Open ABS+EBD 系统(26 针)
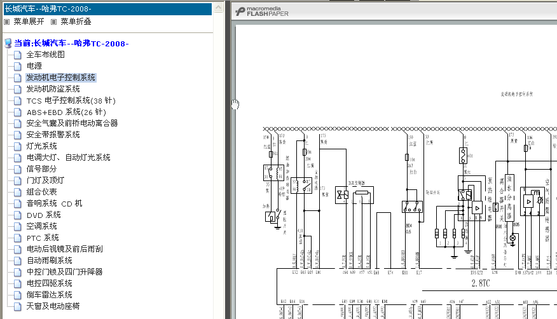 coord(66,112)
